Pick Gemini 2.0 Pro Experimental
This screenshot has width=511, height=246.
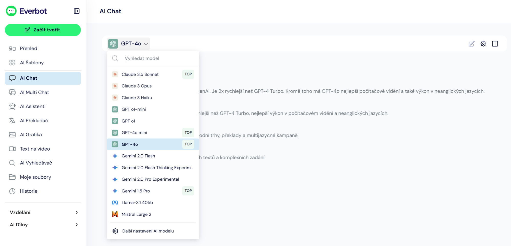[x=153, y=179]
